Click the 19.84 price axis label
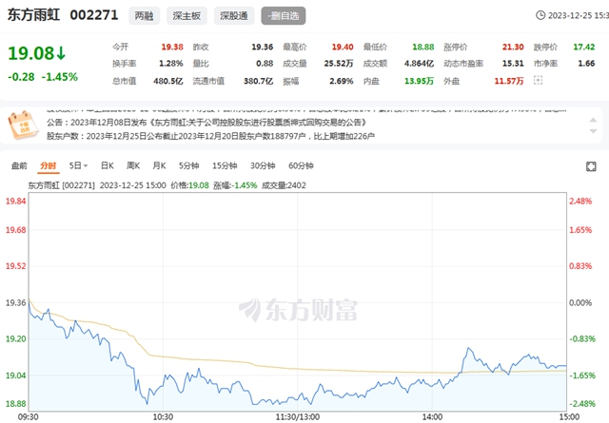 15,201
